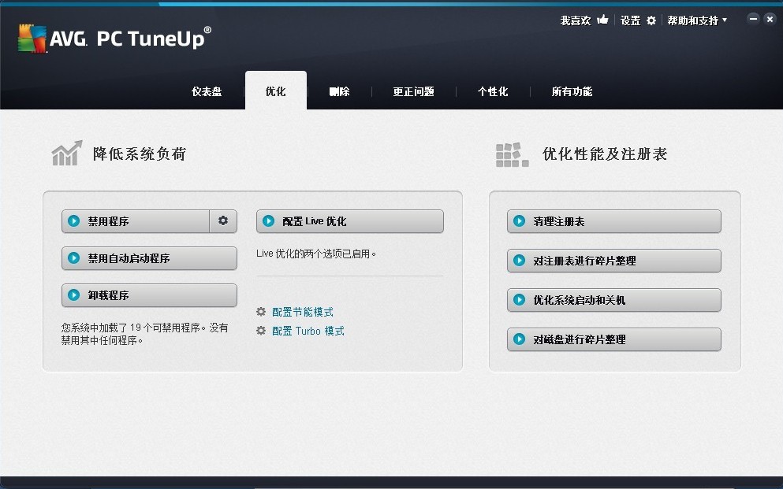Expand the 帮助和支持 dropdown arrow
The width and height of the screenshot is (783, 489).
pos(725,20)
